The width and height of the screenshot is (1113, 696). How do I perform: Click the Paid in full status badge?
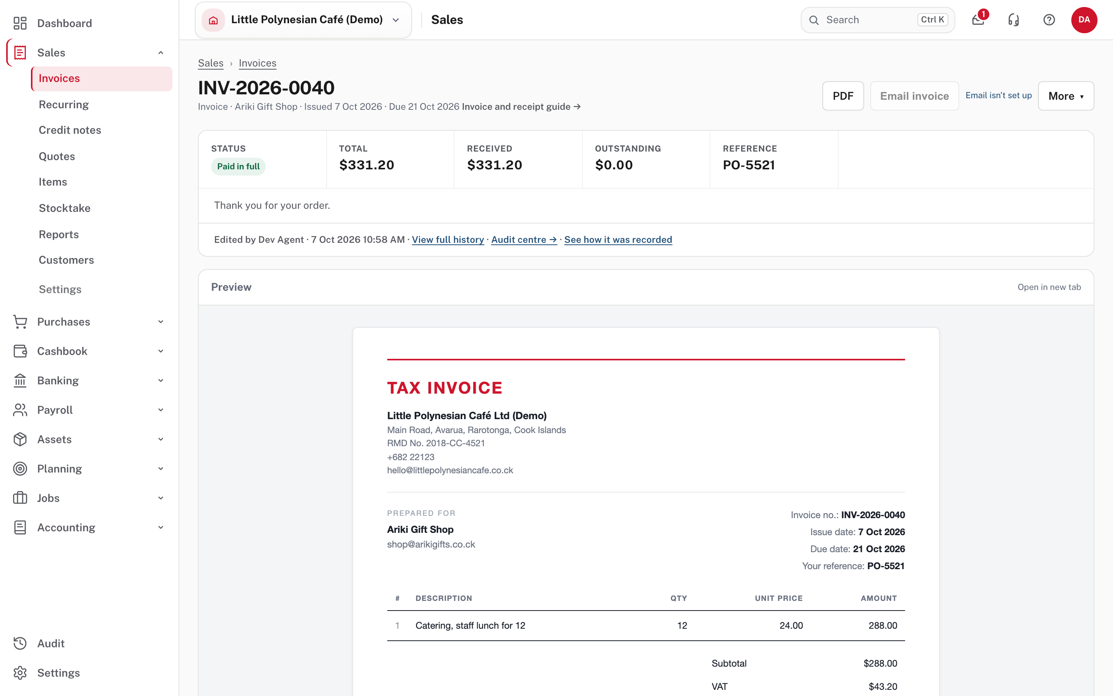coord(238,166)
